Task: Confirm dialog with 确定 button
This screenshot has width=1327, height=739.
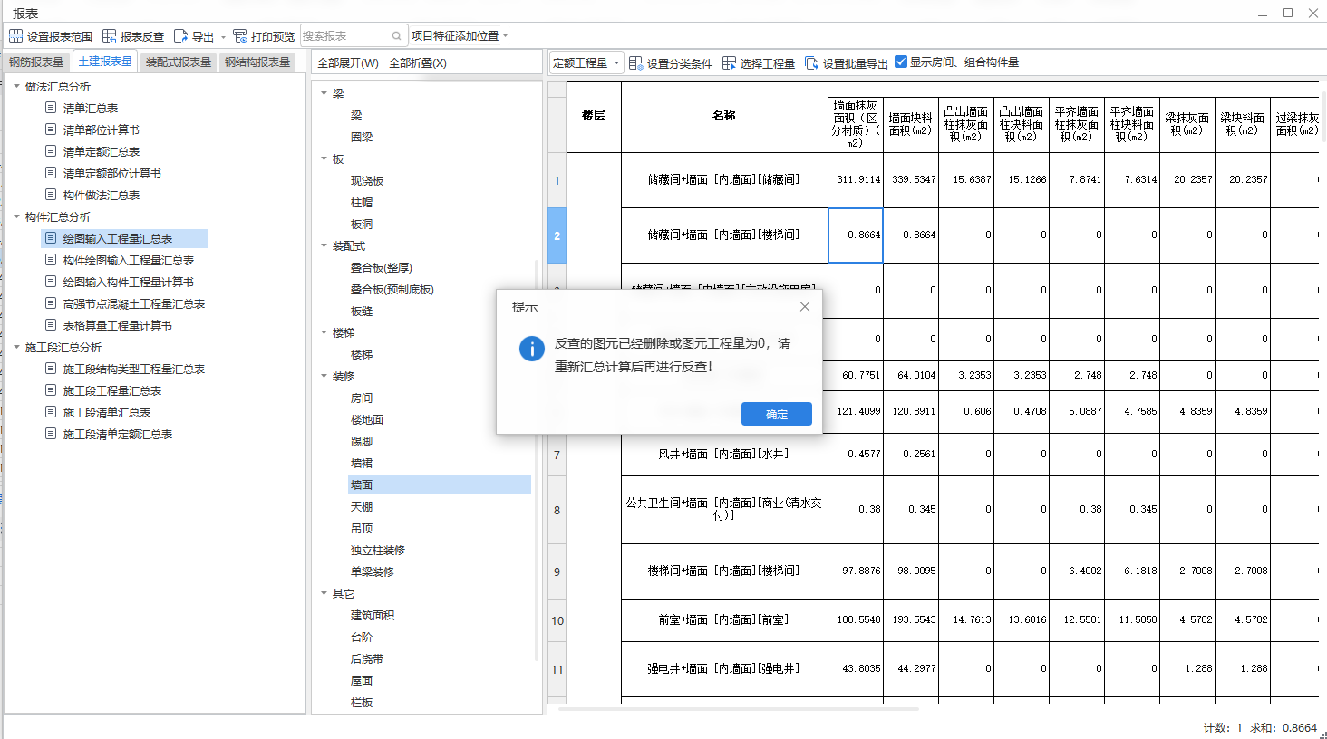Action: pos(777,414)
